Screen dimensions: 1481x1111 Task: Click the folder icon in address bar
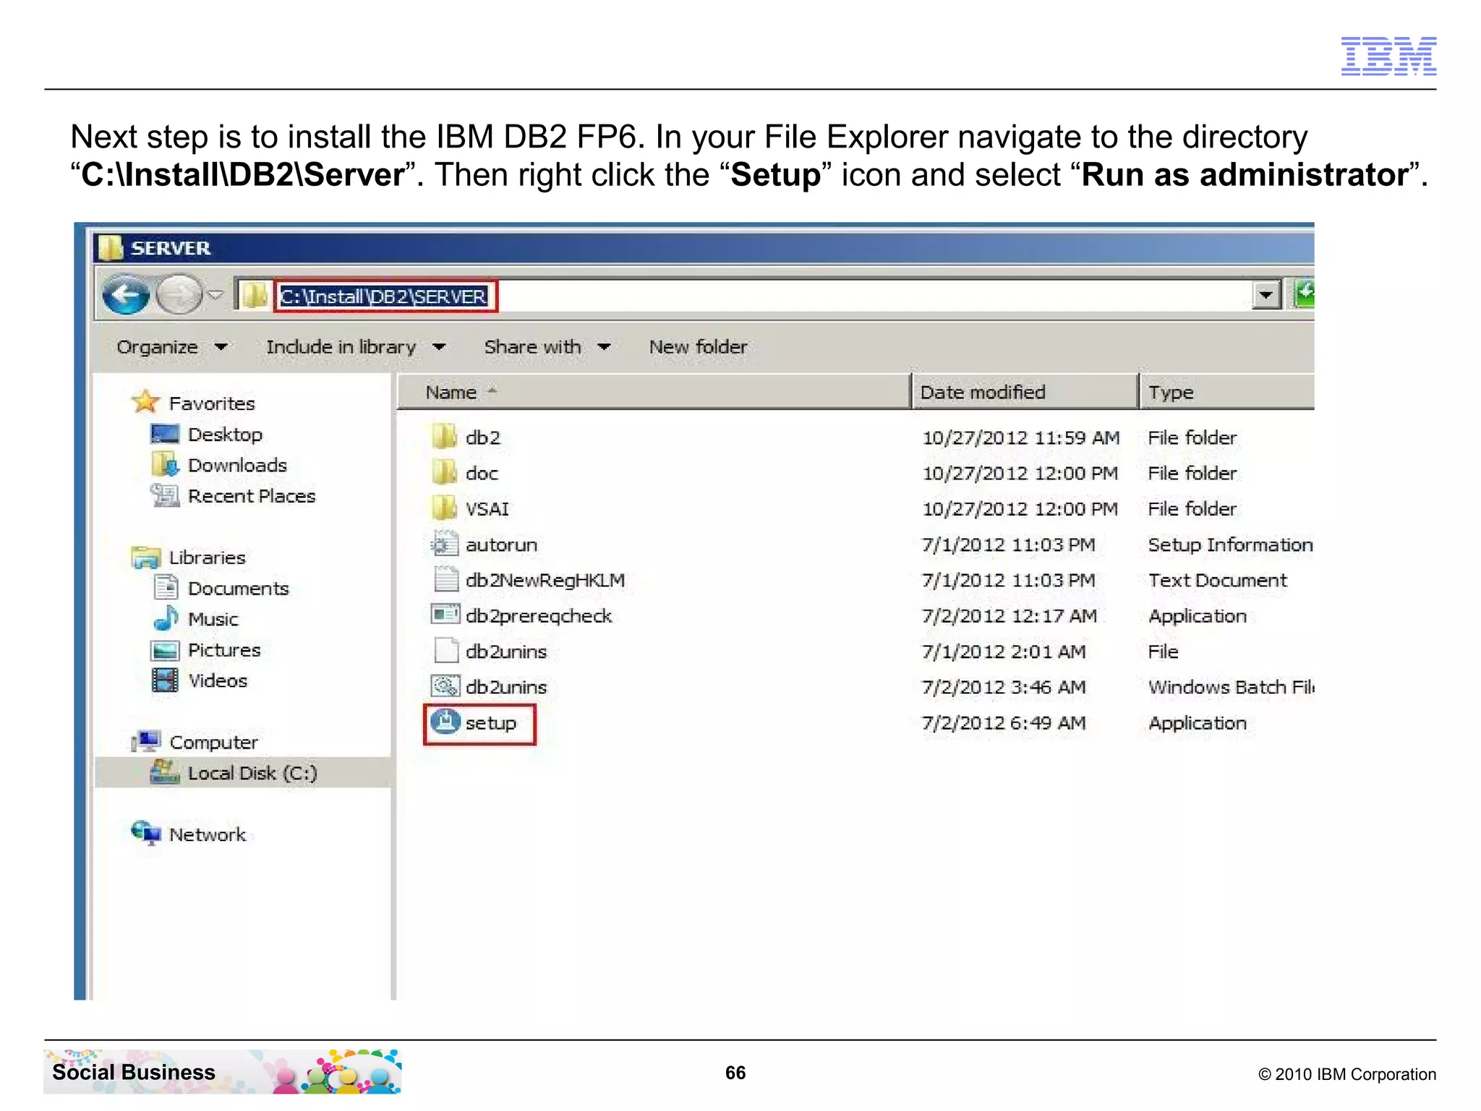coord(254,295)
